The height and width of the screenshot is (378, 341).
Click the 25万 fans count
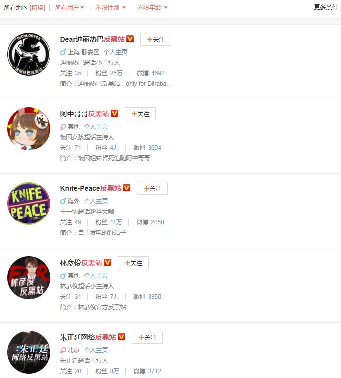116,73
